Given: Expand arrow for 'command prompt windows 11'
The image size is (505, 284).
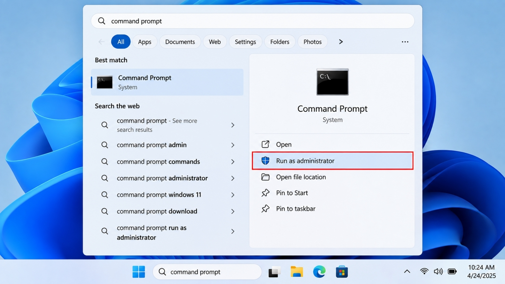Looking at the screenshot, I should (x=233, y=195).
